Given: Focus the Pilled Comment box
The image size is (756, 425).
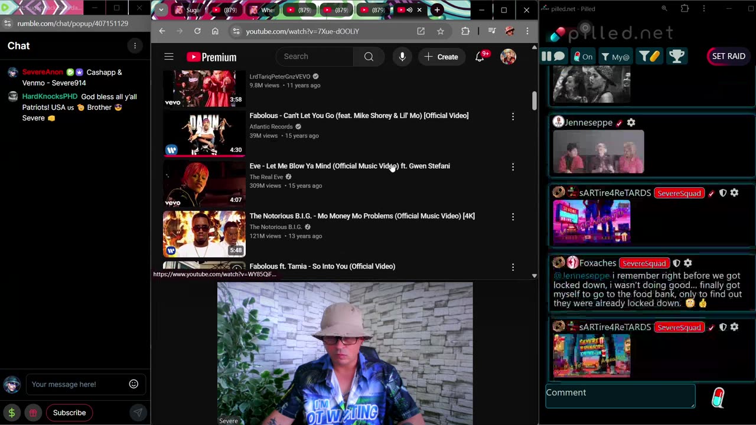Looking at the screenshot, I should (620, 396).
